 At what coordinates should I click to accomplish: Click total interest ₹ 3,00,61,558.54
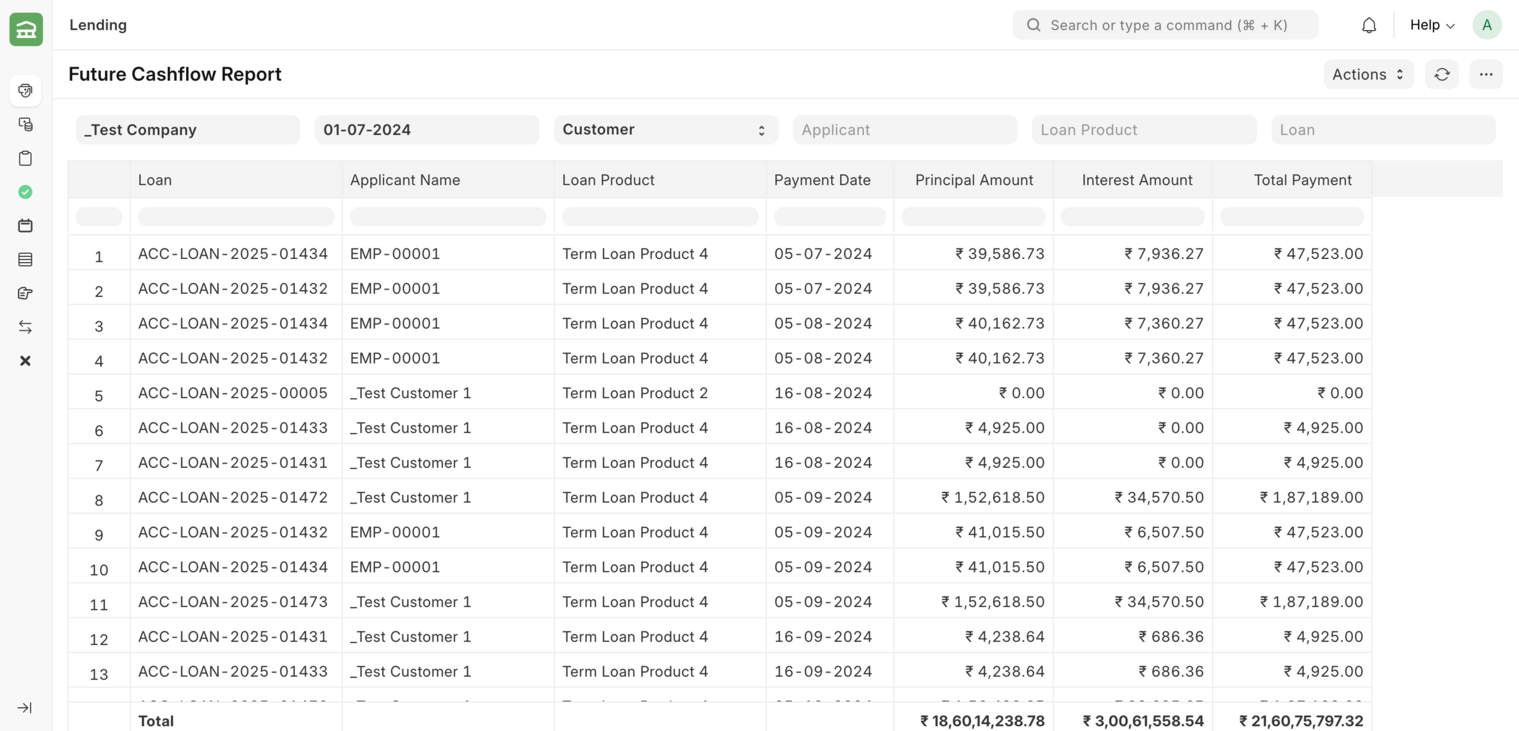click(1143, 720)
